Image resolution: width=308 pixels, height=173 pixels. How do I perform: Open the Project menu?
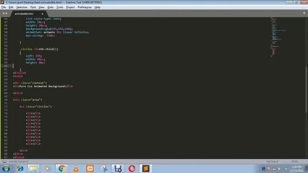70,7
